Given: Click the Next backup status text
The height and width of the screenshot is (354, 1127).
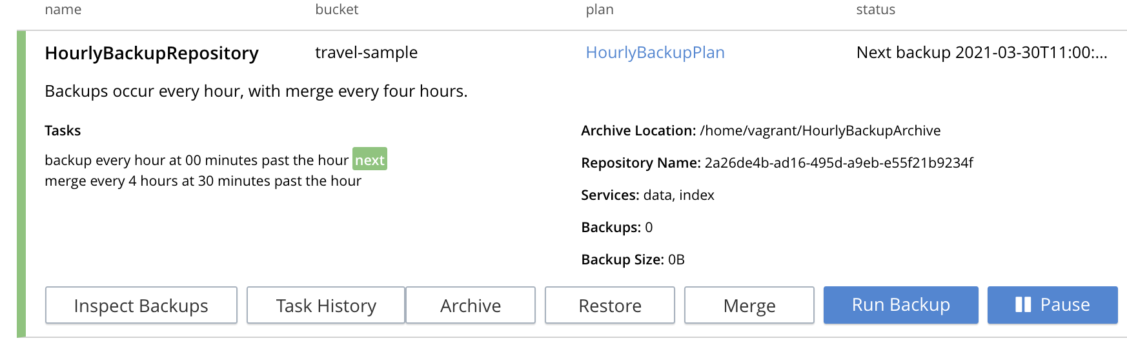Looking at the screenshot, I should (981, 52).
